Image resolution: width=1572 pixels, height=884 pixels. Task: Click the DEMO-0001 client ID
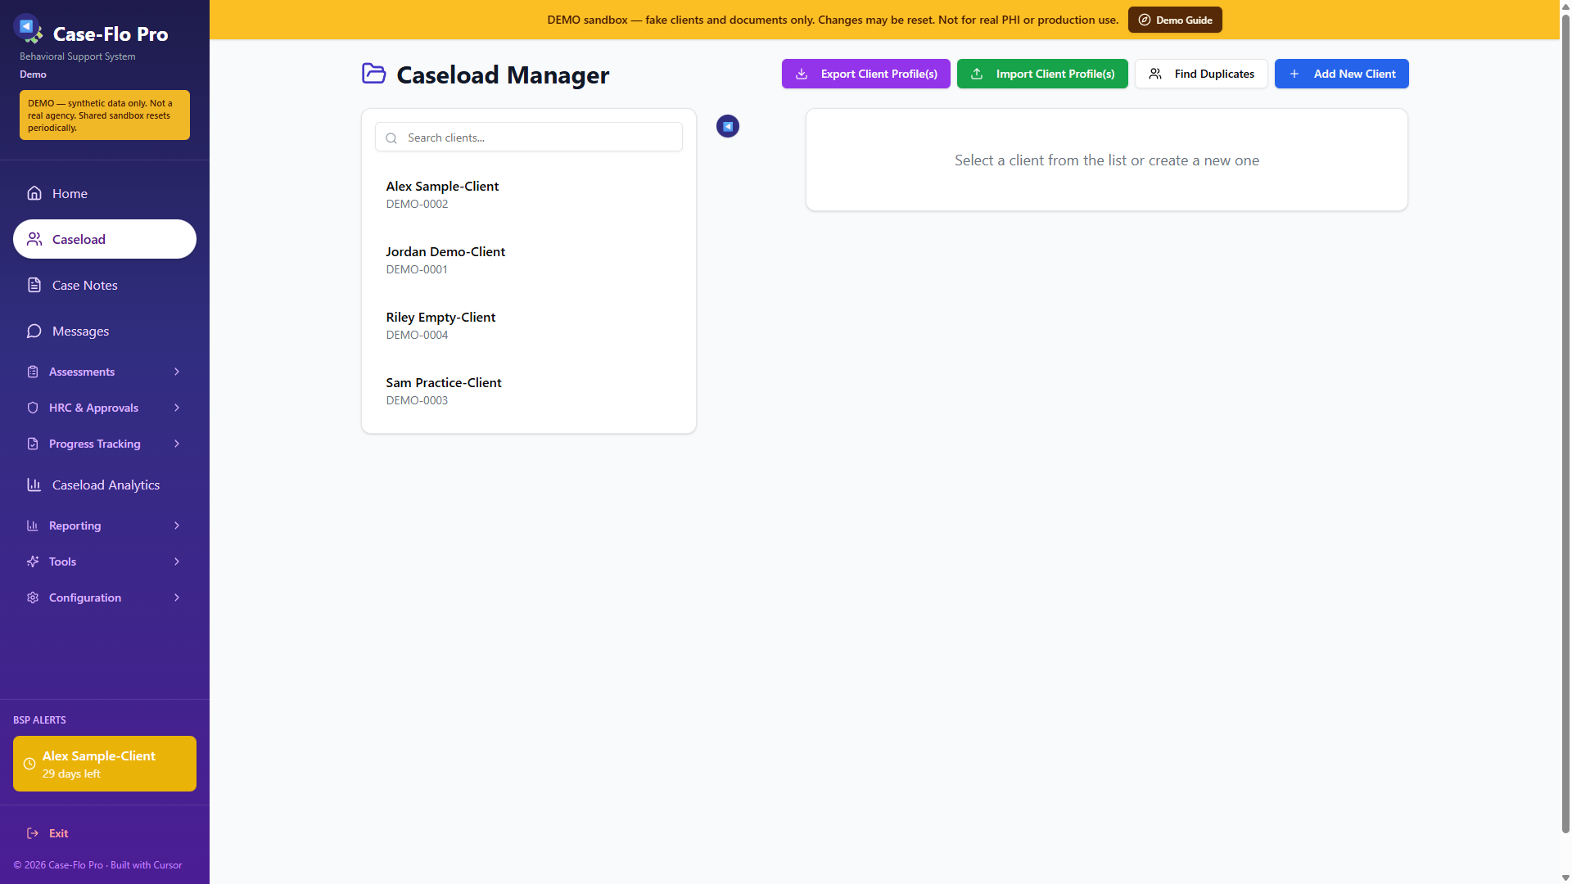click(x=417, y=269)
